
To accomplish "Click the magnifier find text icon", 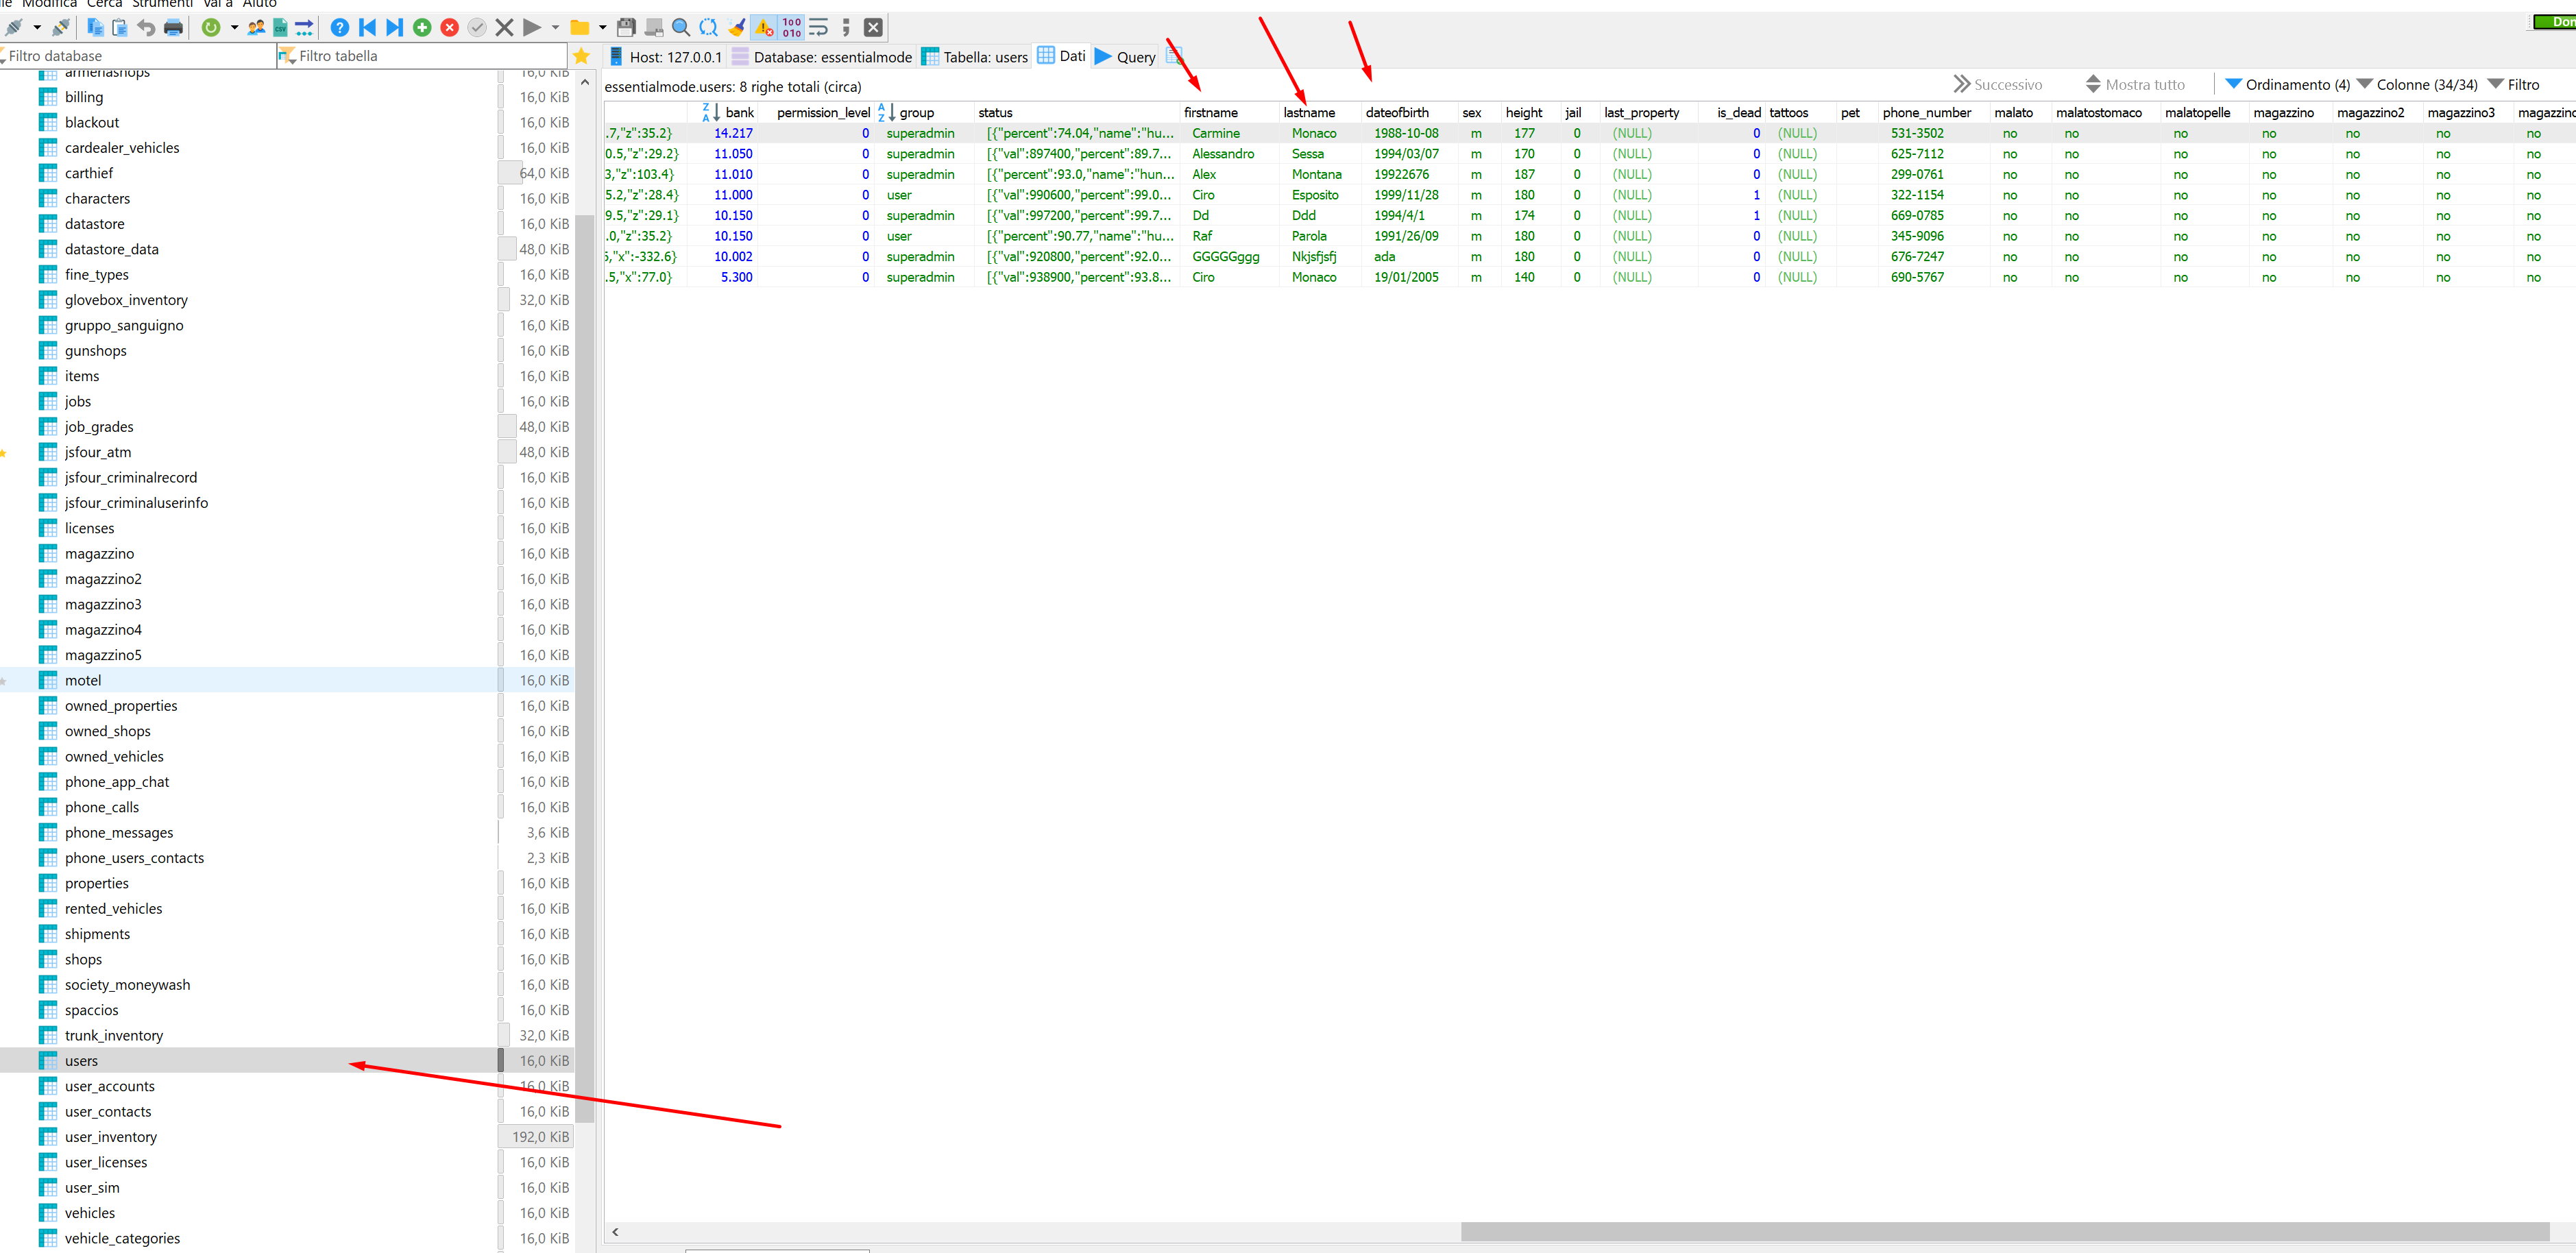I will click(x=681, y=28).
